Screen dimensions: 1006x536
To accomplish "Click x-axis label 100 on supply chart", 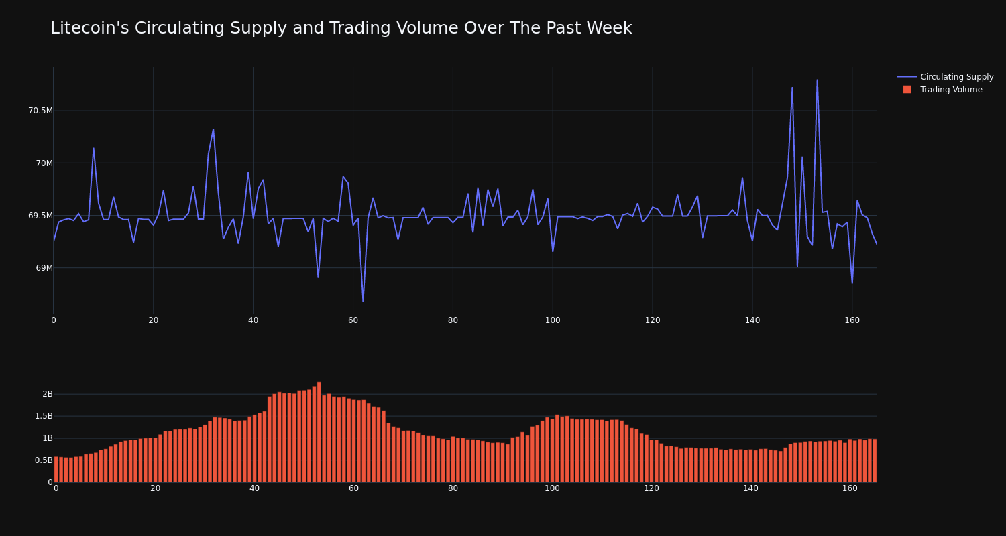I will click(x=553, y=320).
